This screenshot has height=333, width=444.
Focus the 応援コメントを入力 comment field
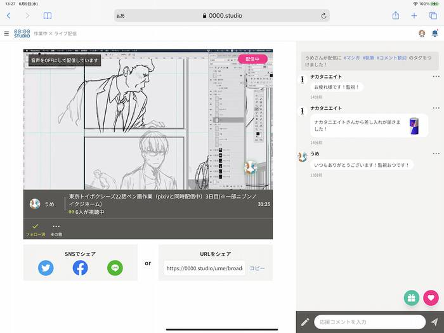(370, 322)
